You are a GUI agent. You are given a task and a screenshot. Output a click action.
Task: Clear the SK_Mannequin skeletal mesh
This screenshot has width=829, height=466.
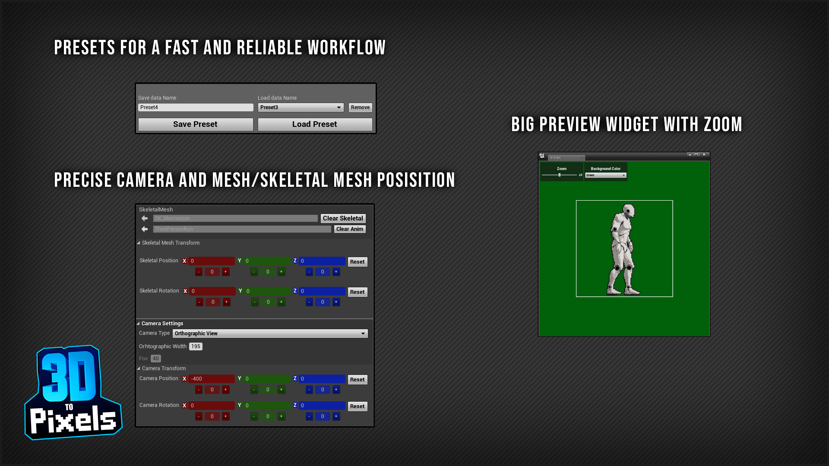(342, 218)
